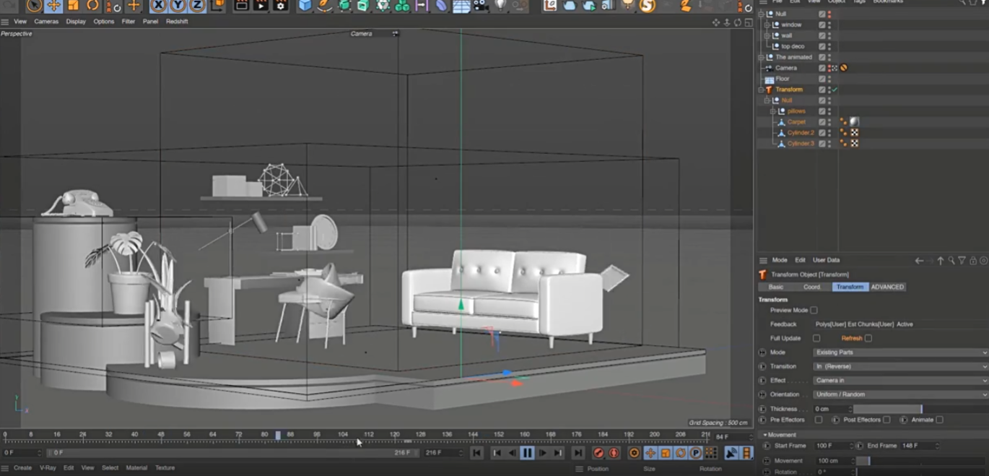
Task: Select the Cylinder.2 checker texture tag
Action: pos(855,133)
